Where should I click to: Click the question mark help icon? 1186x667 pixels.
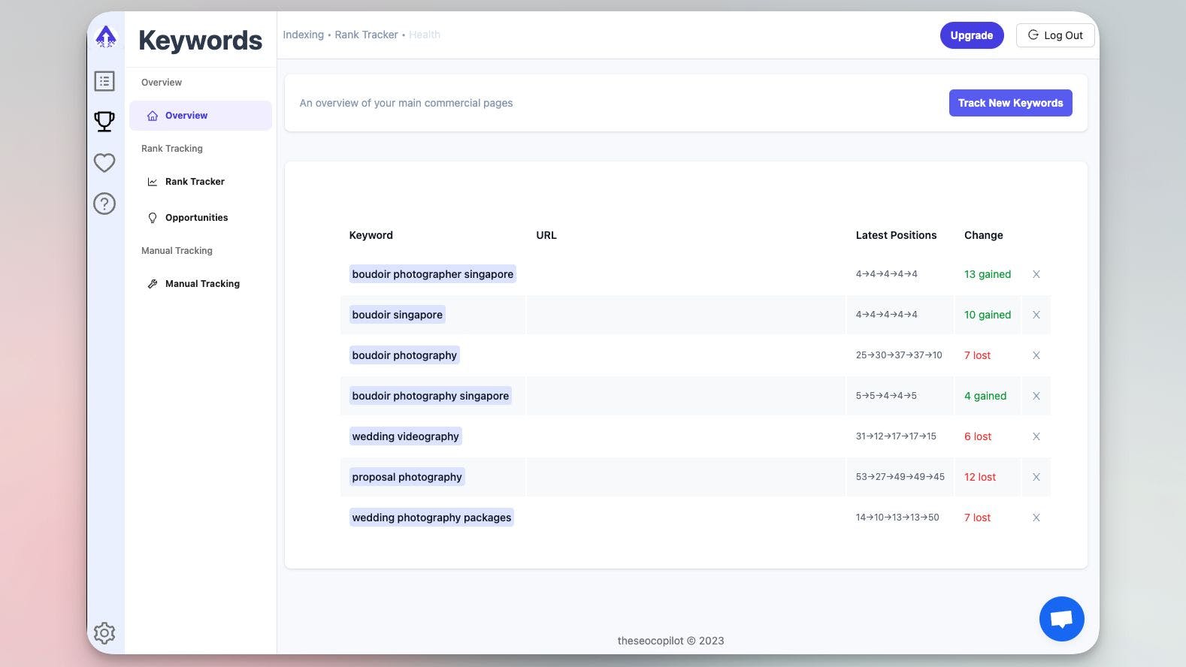[104, 204]
